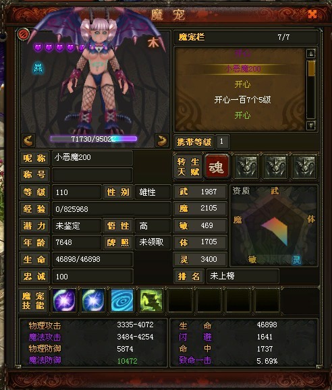Select the second blue orb pet skill

(93, 300)
